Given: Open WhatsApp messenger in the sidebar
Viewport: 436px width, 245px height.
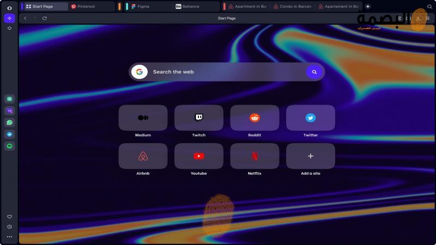Looking at the screenshot, I should pos(9,122).
